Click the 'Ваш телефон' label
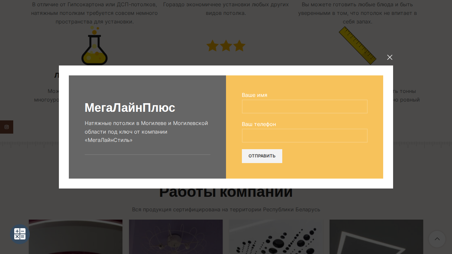The image size is (452, 254). tap(259, 124)
